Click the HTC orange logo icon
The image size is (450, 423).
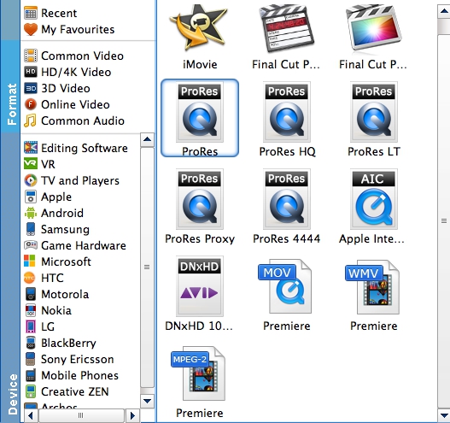(x=30, y=278)
